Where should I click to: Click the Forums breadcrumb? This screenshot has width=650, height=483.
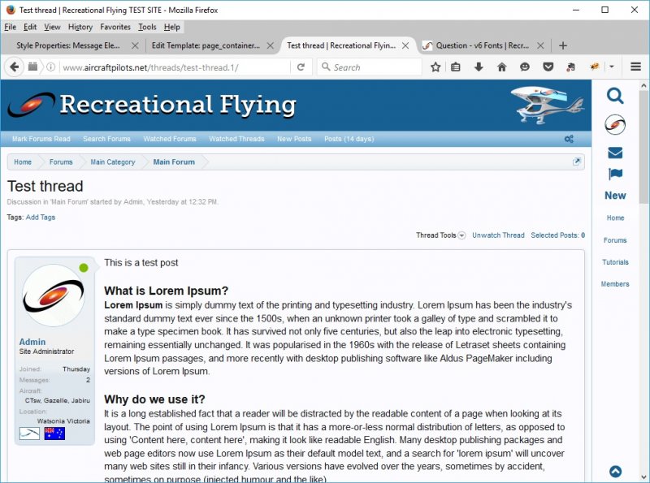(x=61, y=162)
